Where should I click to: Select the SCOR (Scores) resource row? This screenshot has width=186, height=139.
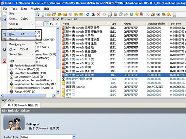(x=123, y=87)
